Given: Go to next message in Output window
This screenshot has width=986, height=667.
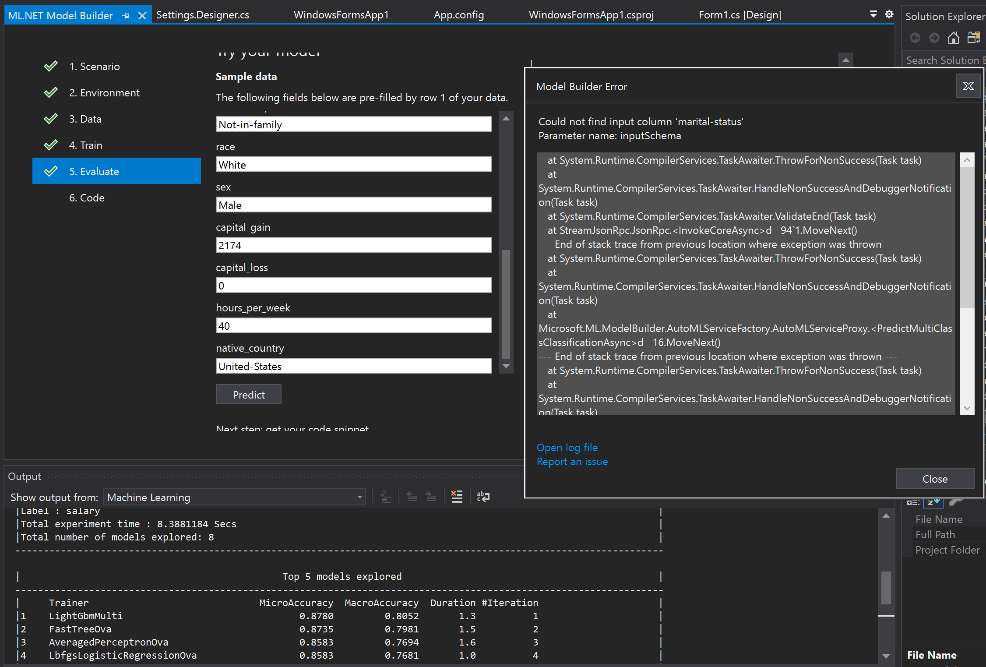Looking at the screenshot, I should click(431, 497).
